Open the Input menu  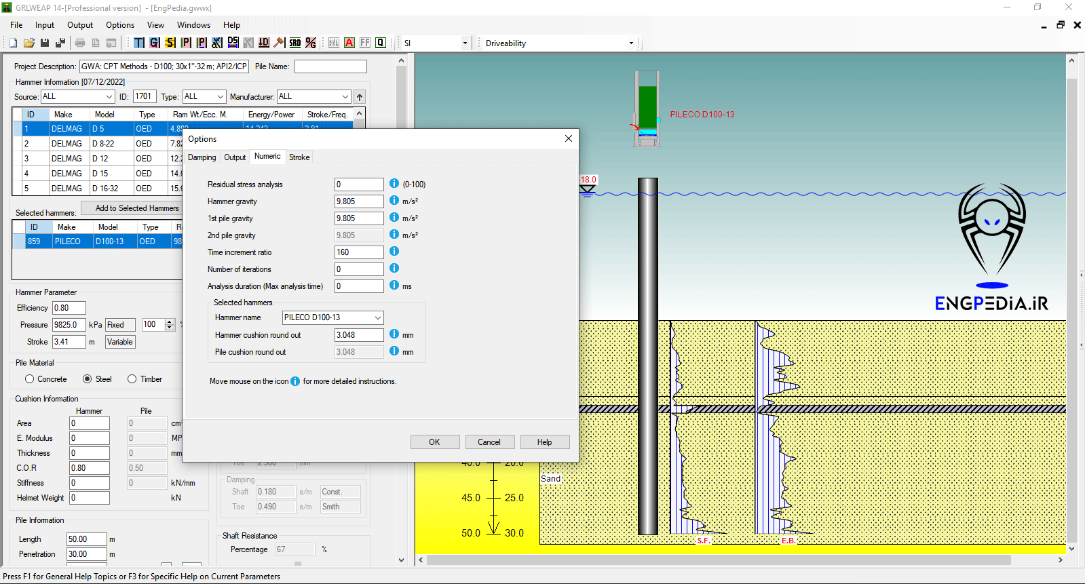click(x=45, y=25)
